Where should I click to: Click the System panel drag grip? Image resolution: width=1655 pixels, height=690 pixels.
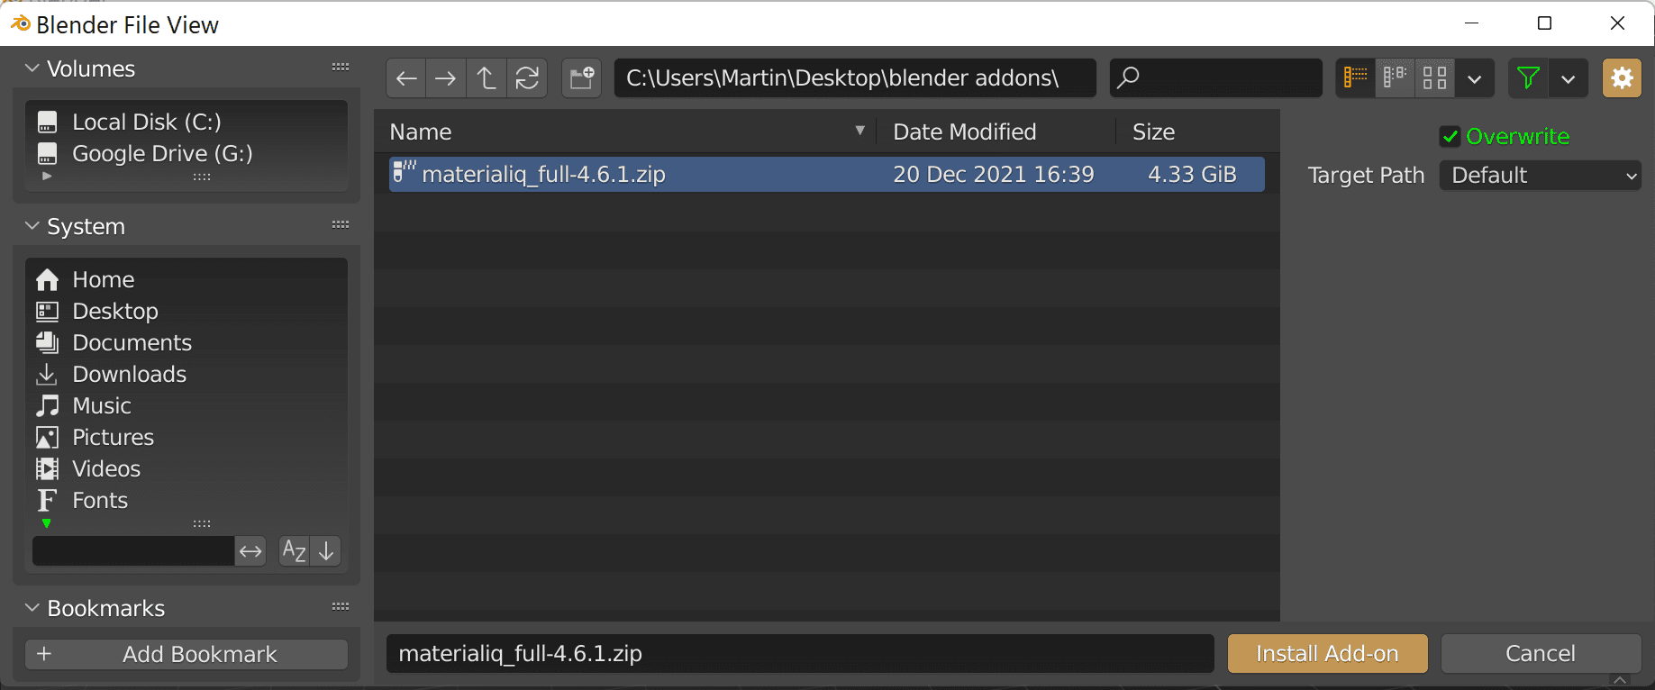[x=341, y=225]
